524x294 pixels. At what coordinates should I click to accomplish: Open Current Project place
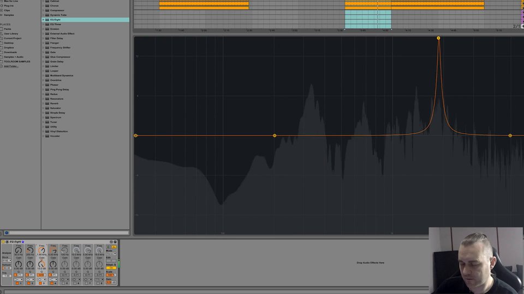coord(13,38)
